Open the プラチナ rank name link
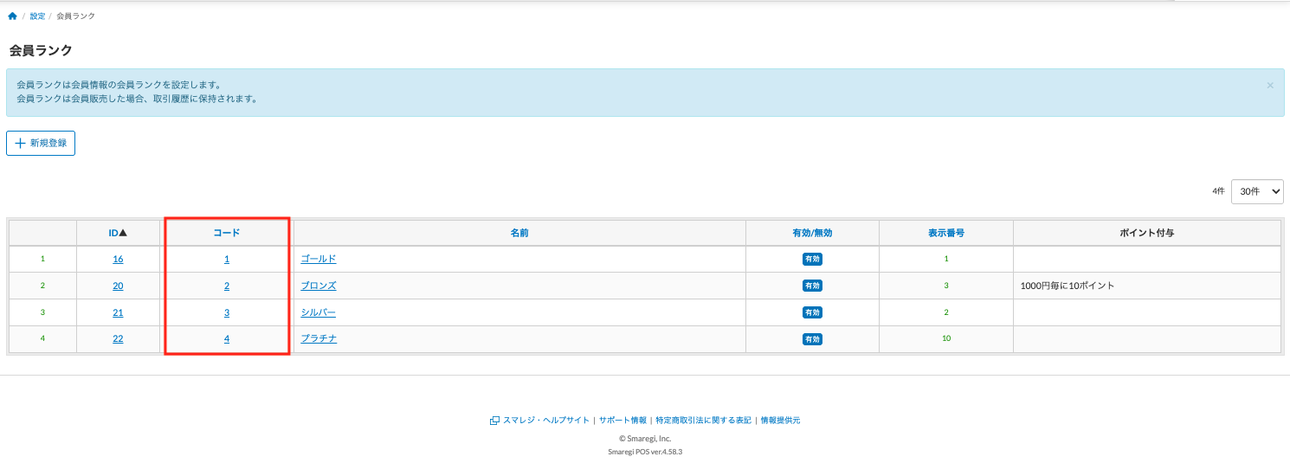The height and width of the screenshot is (463, 1290). tap(319, 339)
